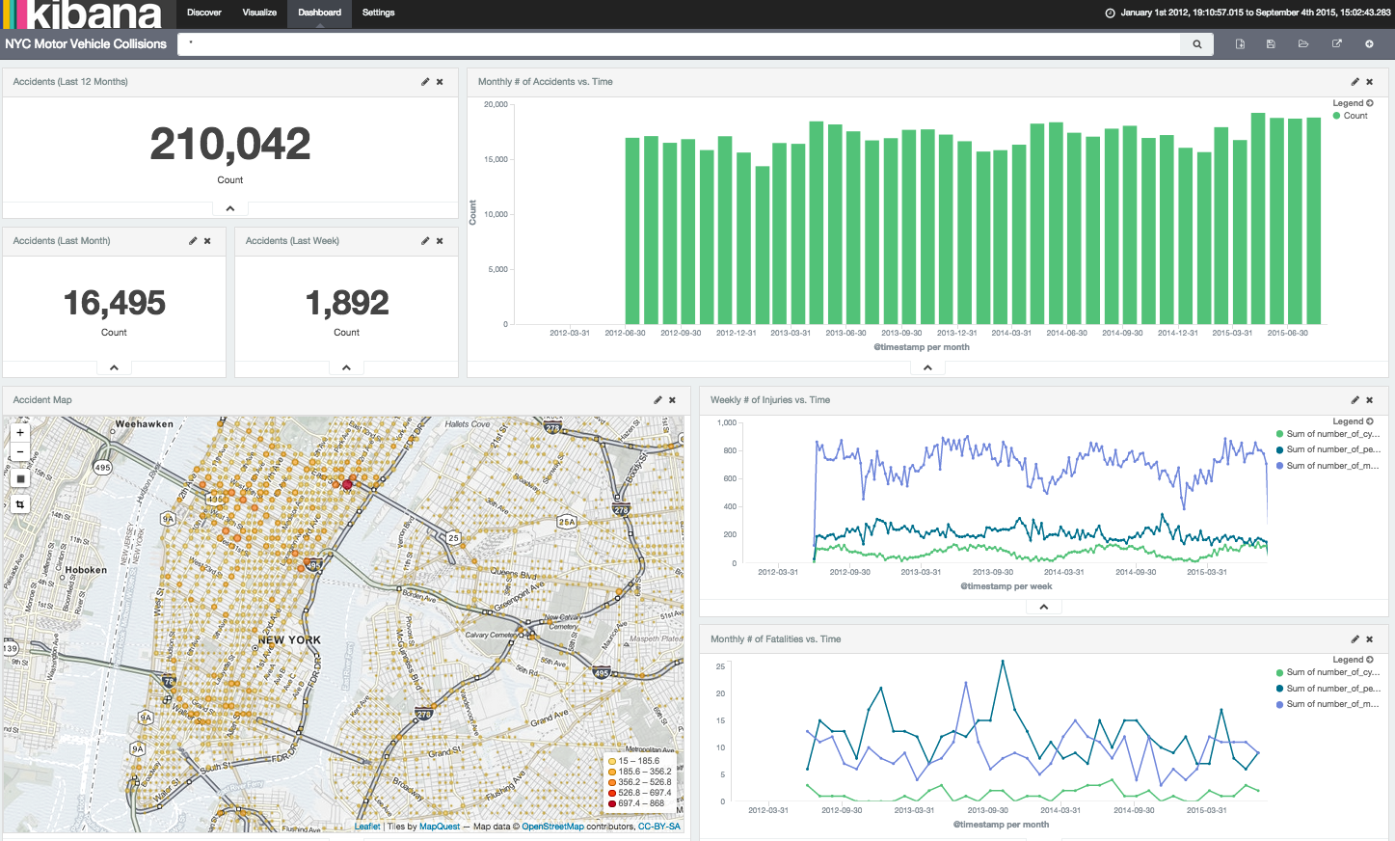The height and width of the screenshot is (841, 1395).
Task: Click the fit data bounds crop icon
Action: point(20,504)
